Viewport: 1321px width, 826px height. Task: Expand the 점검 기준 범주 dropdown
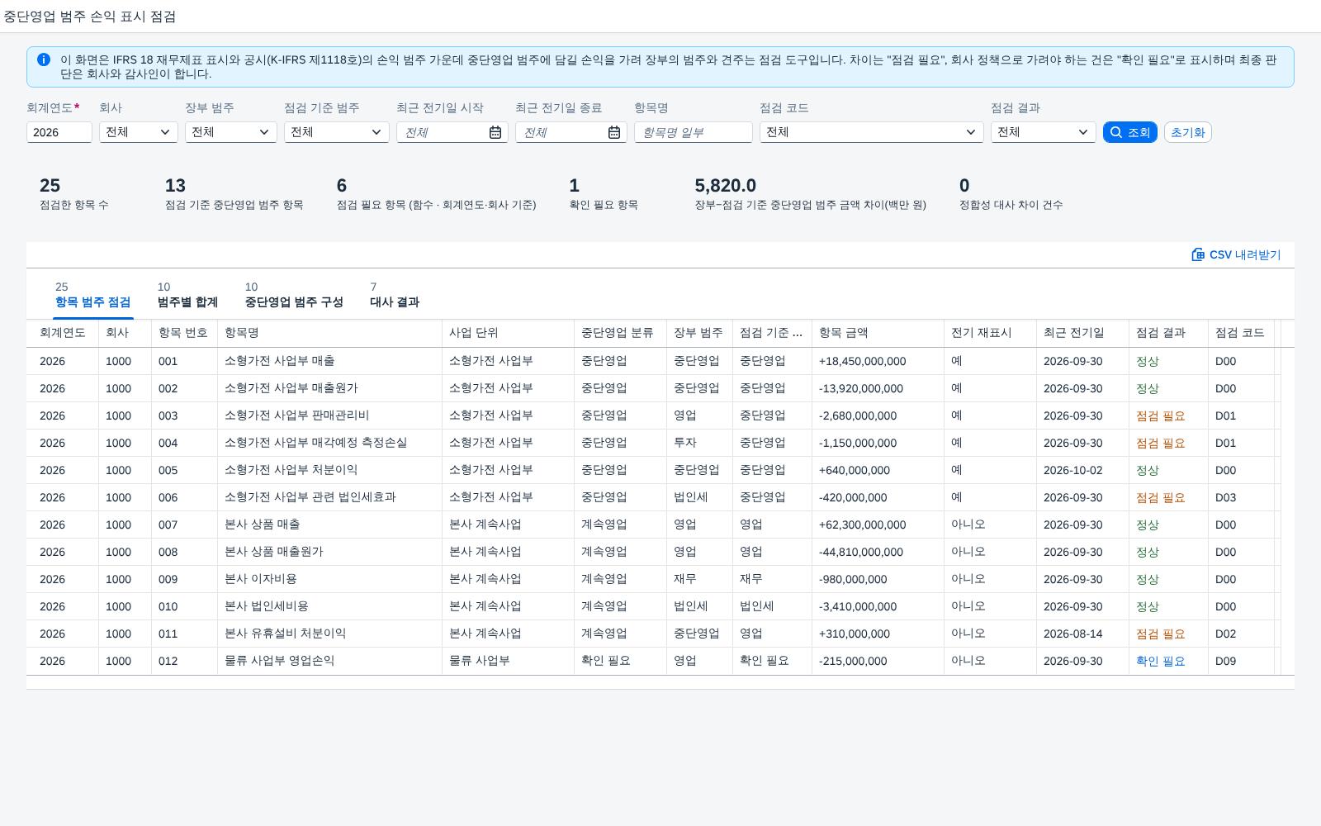coord(376,132)
